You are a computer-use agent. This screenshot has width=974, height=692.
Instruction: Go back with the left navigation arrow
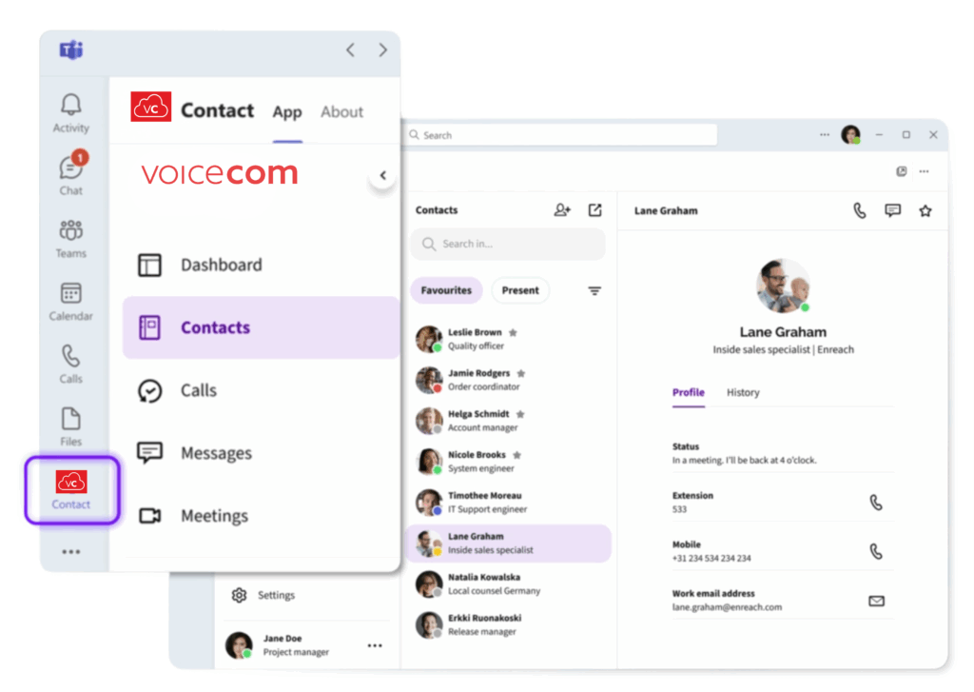point(351,49)
